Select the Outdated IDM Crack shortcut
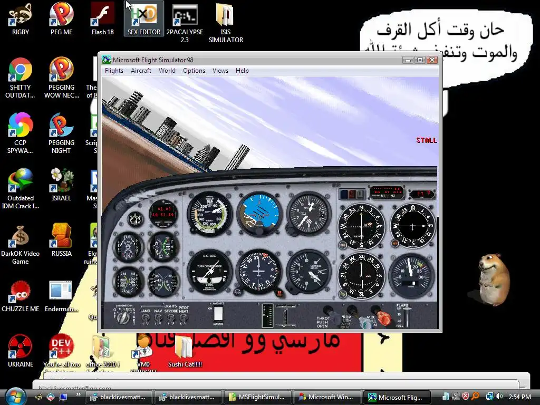The width and height of the screenshot is (540, 405). click(x=21, y=188)
